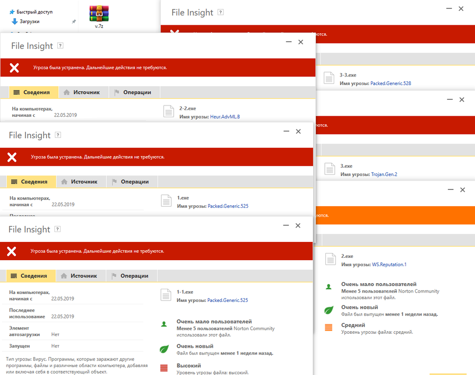Click 'v.7z' file name label
475x375 pixels.
click(x=99, y=26)
